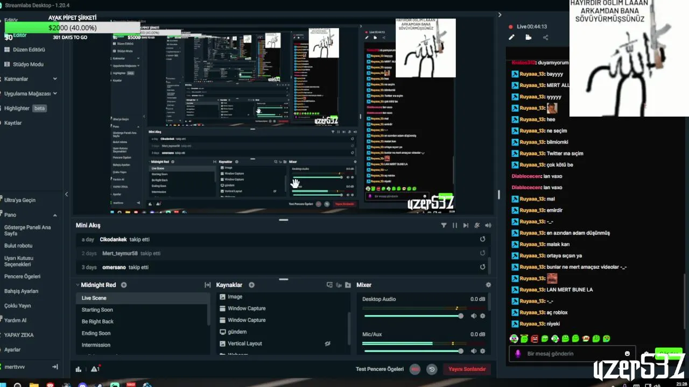The image size is (689, 387).
Task: Open Mic/Aux settings gear
Action: (482, 351)
